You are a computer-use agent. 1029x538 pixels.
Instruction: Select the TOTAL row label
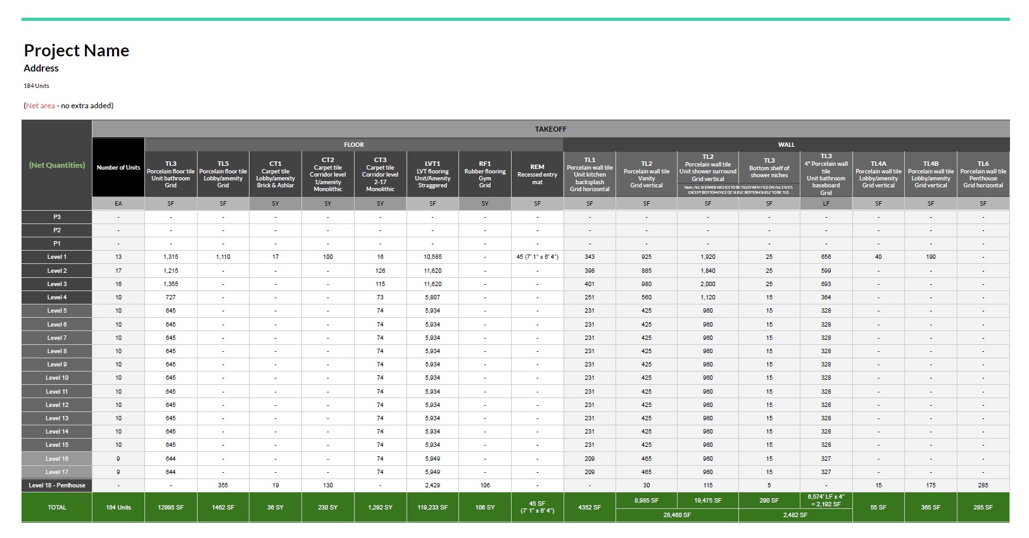(x=57, y=508)
